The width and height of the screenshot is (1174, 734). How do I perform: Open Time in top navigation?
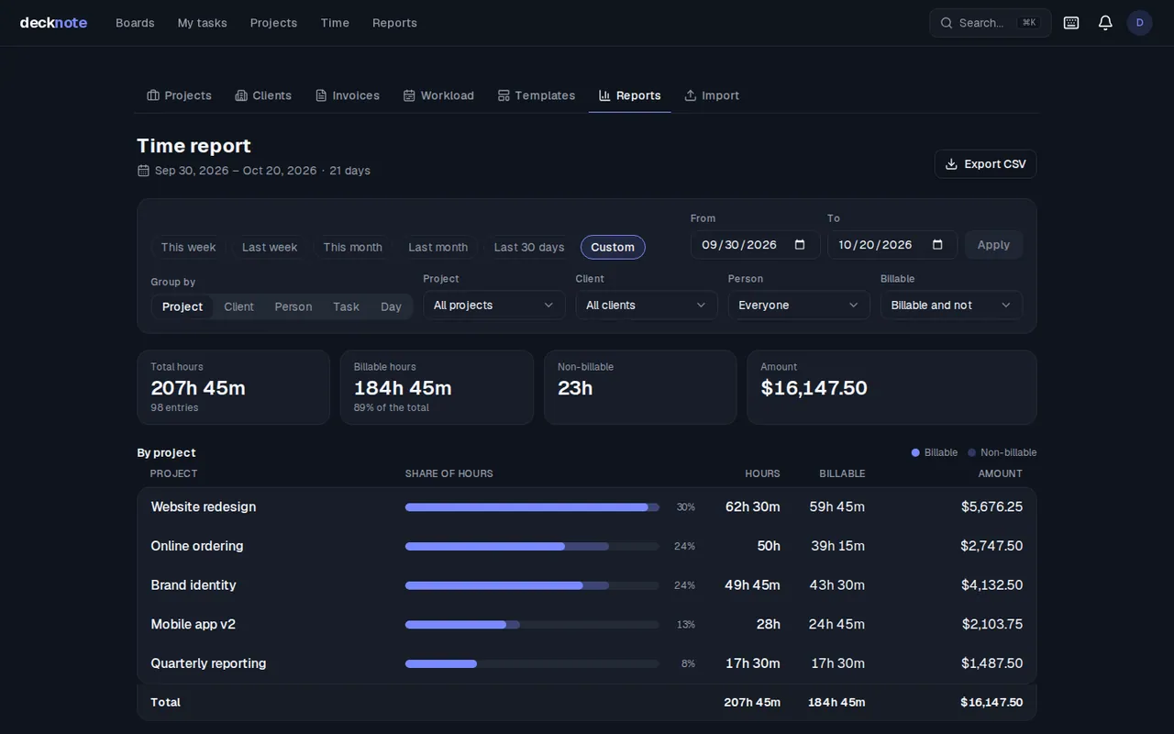pyautogui.click(x=335, y=23)
